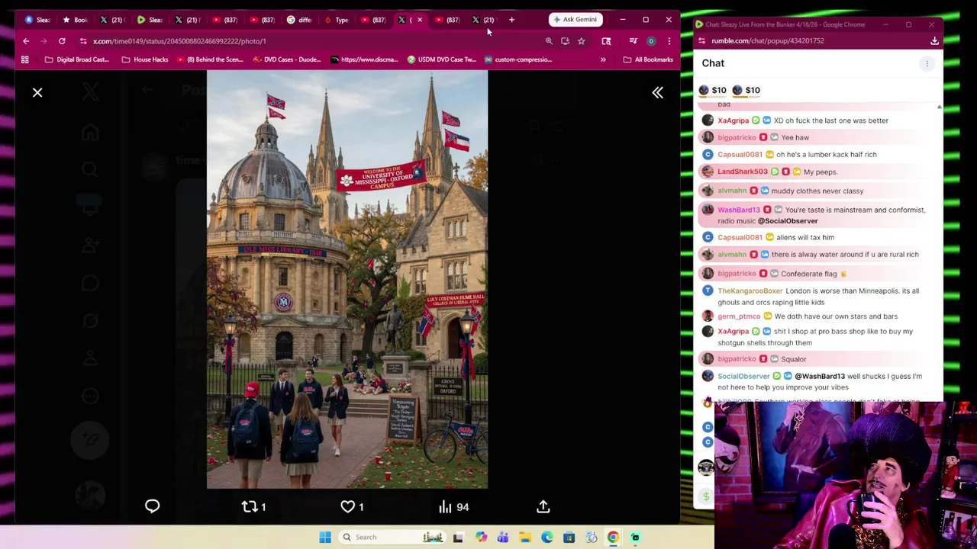Go back in the X browser window
The image size is (977, 549).
point(26,41)
